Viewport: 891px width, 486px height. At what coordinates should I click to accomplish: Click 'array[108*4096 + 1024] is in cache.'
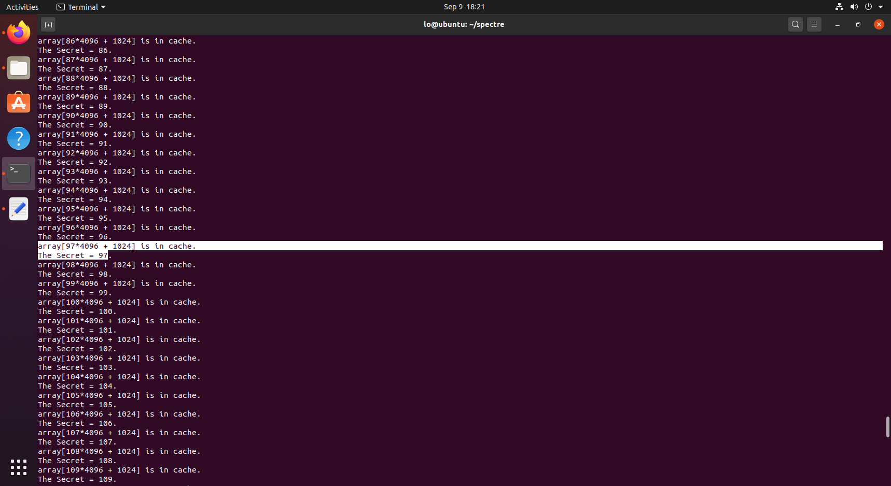tap(119, 451)
